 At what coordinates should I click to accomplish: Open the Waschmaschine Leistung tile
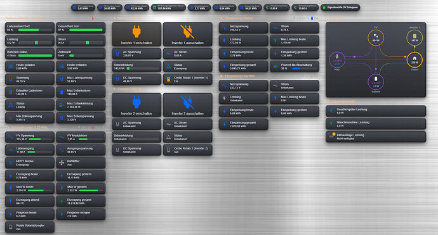coord(376,124)
